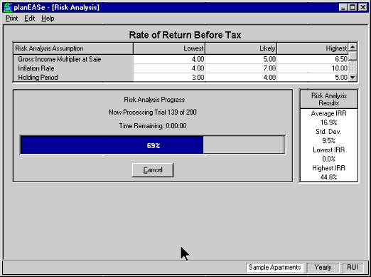Click Inflation Rate highest value 10.00
This screenshot has width=371, height=277.
[x=313, y=68]
